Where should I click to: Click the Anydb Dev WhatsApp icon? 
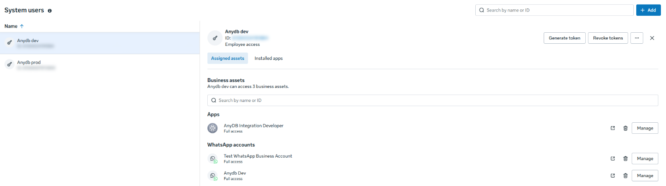[x=212, y=176]
